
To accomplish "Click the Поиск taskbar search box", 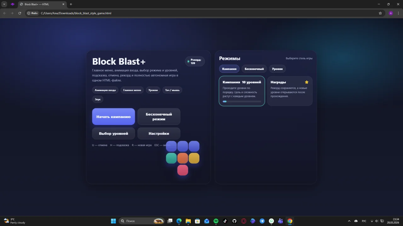I will point(142,221).
